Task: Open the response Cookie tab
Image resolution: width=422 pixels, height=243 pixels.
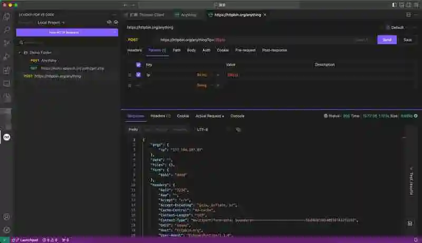Action: point(183,116)
